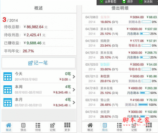This screenshot has height=133, width=158.
Task: Click progress bar of 资本在线 04月01日 25%
Action: pyautogui.click(x=145, y=57)
